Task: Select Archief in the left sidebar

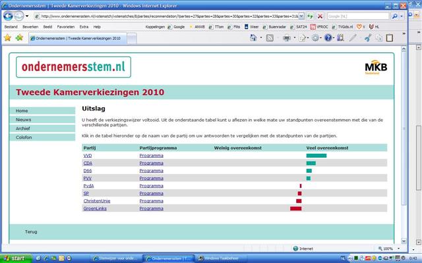Action: [x=23, y=128]
